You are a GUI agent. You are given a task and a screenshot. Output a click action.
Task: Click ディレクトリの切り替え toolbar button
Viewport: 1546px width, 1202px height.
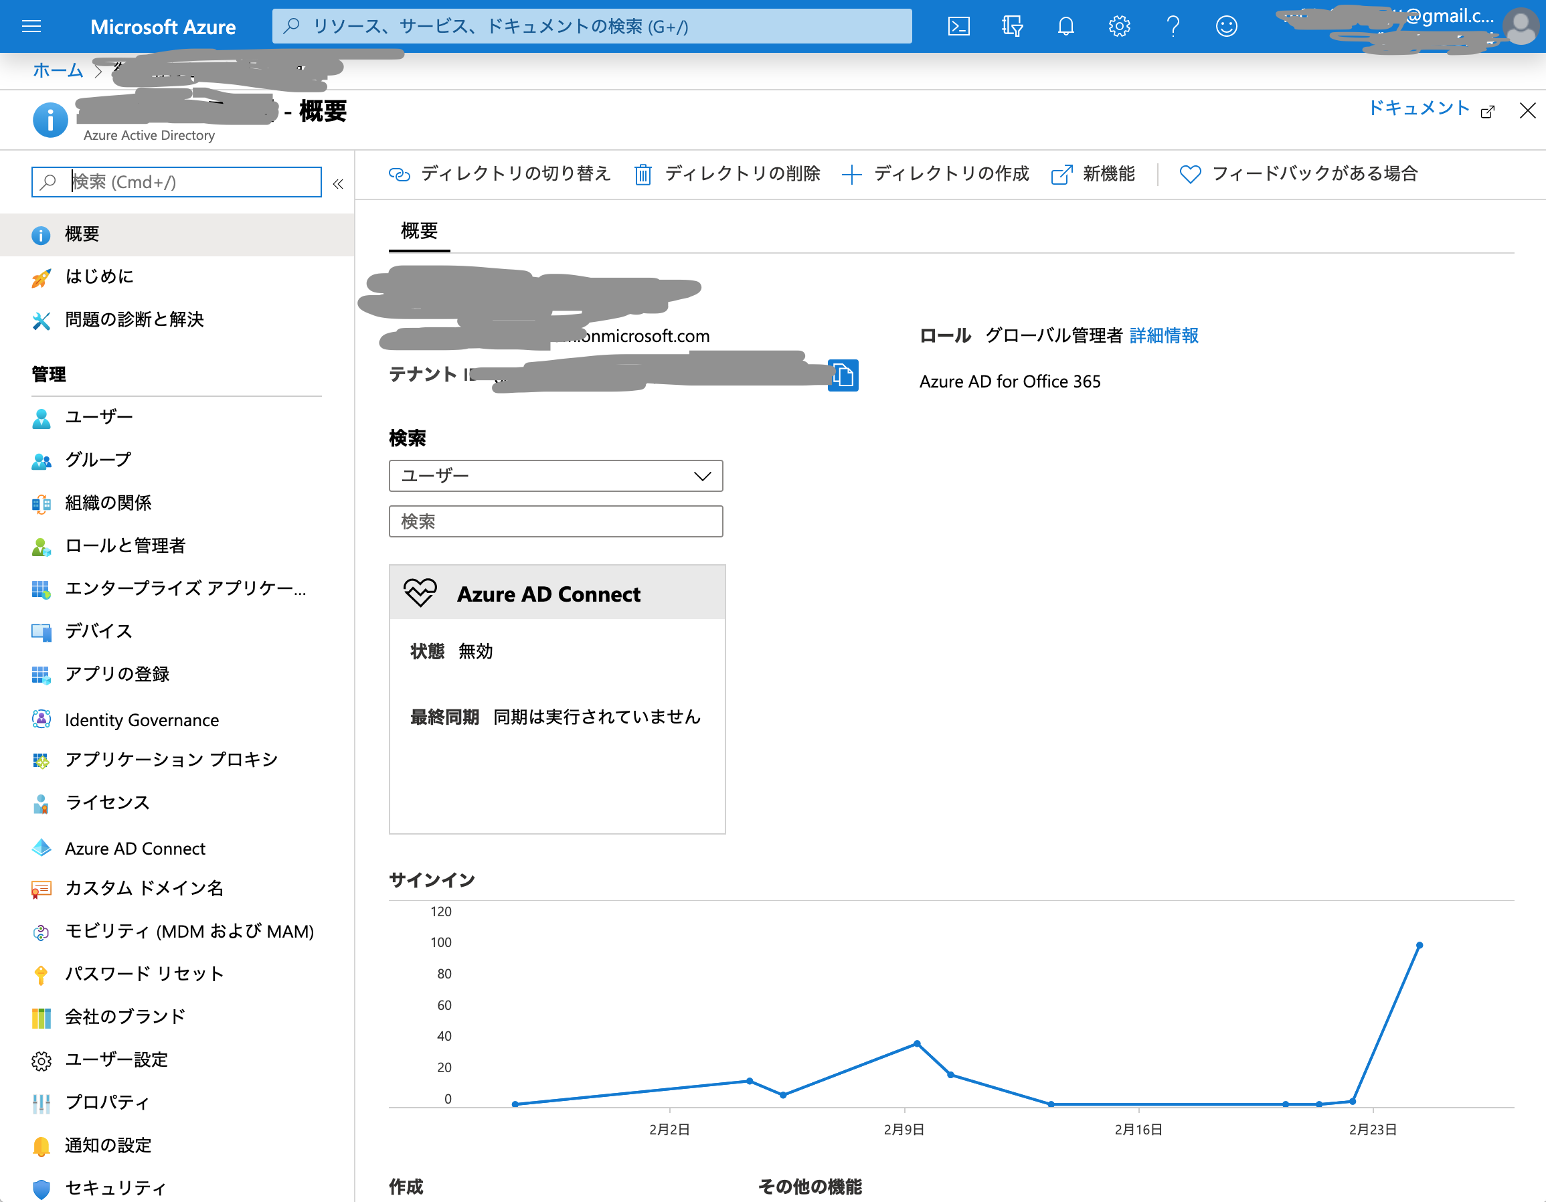500,174
